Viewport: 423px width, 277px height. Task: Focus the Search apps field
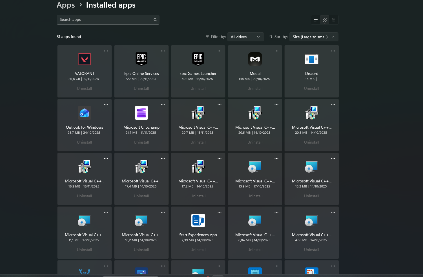[104, 20]
